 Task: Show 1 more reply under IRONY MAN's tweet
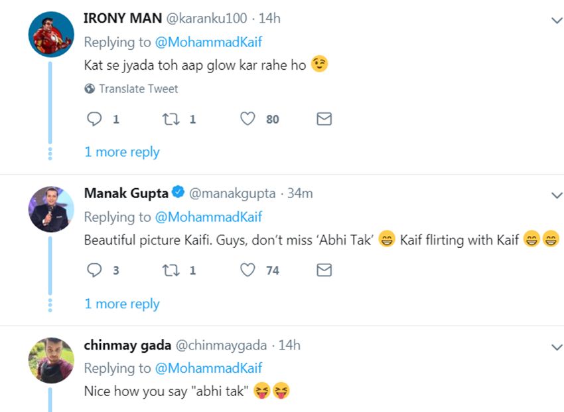(x=122, y=152)
